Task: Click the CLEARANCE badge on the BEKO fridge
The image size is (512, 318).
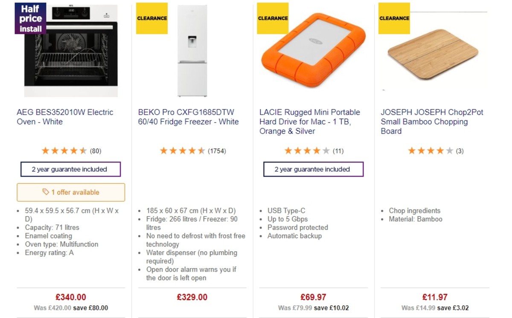Action: [151, 18]
